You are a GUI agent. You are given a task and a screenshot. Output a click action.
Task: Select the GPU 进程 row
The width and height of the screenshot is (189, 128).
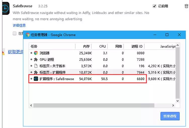[102, 59]
